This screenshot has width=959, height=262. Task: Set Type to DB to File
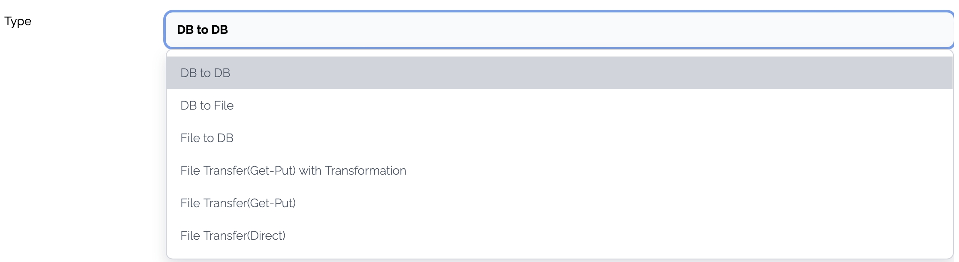[207, 105]
